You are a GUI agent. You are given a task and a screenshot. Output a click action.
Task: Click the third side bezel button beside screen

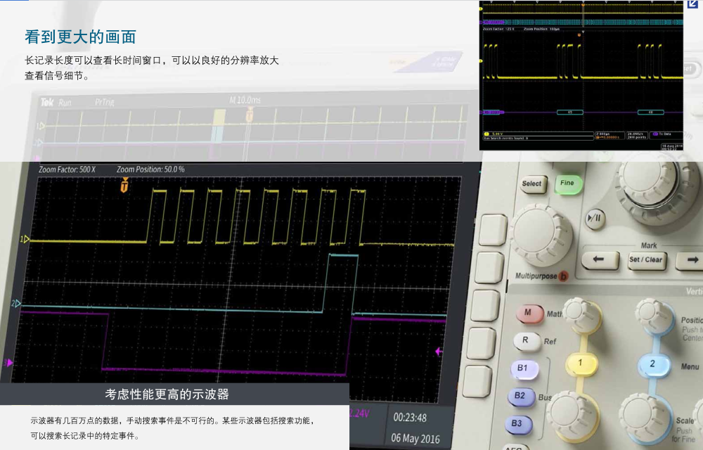click(x=484, y=306)
